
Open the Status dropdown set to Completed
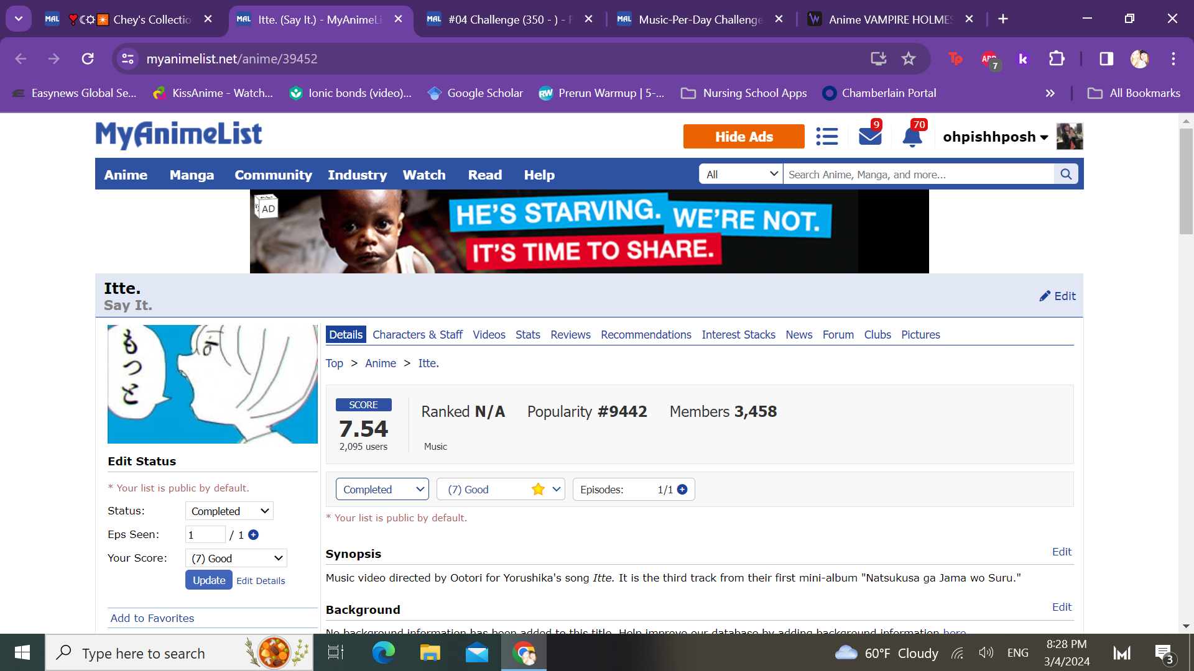pos(229,511)
